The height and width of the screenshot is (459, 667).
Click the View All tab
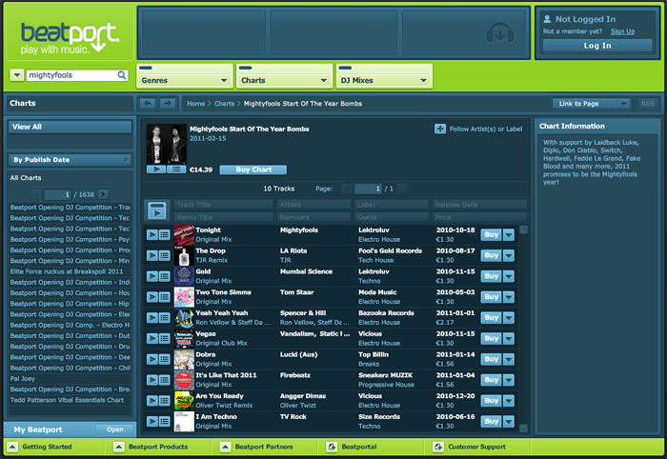tap(71, 127)
